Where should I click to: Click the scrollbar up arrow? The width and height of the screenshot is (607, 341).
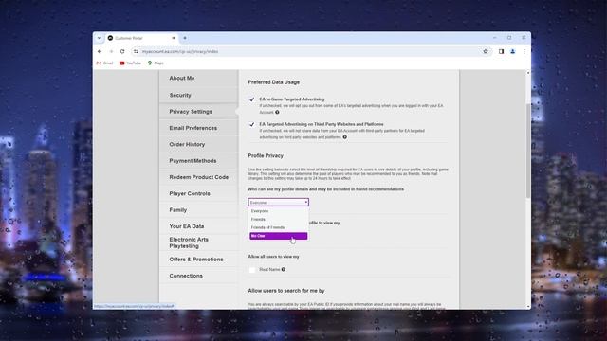pos(528,73)
